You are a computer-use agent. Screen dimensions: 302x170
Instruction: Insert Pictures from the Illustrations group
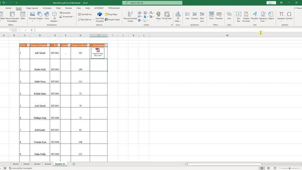(33, 16)
